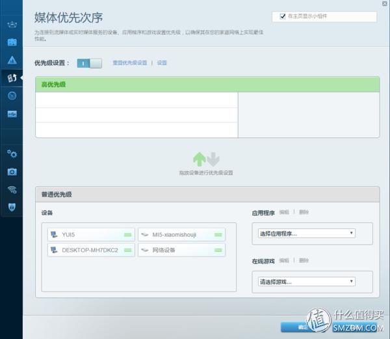Image resolution: width=390 pixels, height=339 pixels.
Task: Open the Speed Test sidebar icon
Action: pyautogui.click(x=12, y=96)
